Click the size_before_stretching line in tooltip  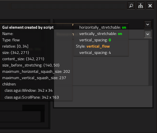point(31,65)
